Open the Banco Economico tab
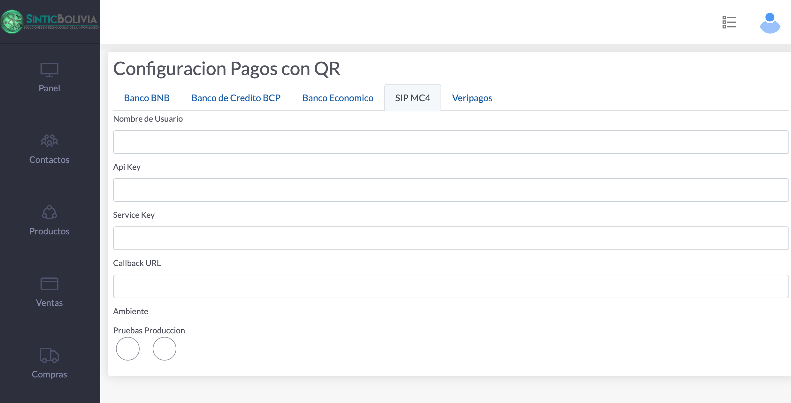The width and height of the screenshot is (791, 403). (x=338, y=98)
